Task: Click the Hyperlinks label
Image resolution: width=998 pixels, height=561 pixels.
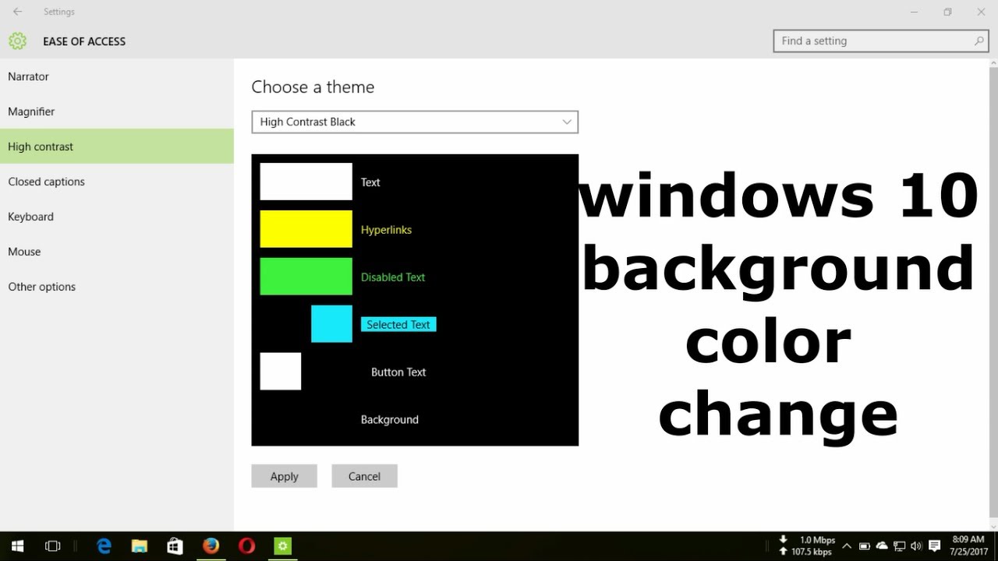Action: [x=386, y=230]
